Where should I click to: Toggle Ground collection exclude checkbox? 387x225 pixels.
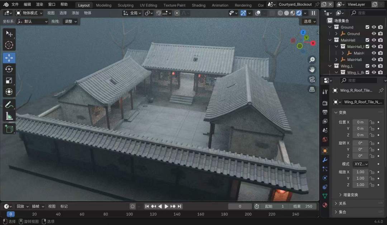coord(367,27)
